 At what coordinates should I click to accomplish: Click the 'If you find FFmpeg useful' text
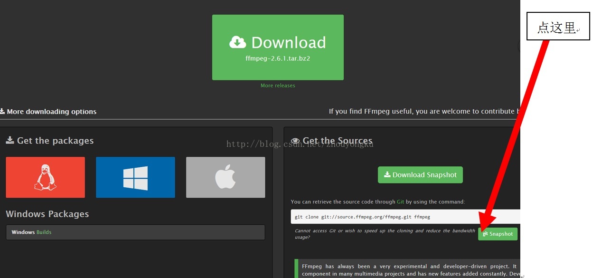[424, 111]
